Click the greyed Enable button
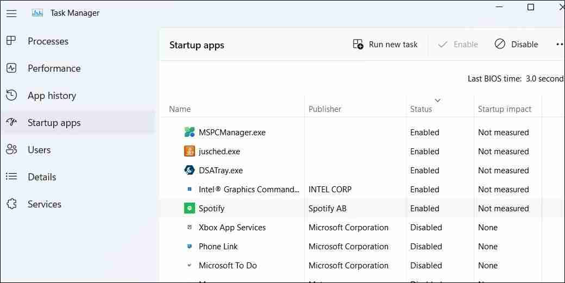The height and width of the screenshot is (283, 565). coord(458,45)
